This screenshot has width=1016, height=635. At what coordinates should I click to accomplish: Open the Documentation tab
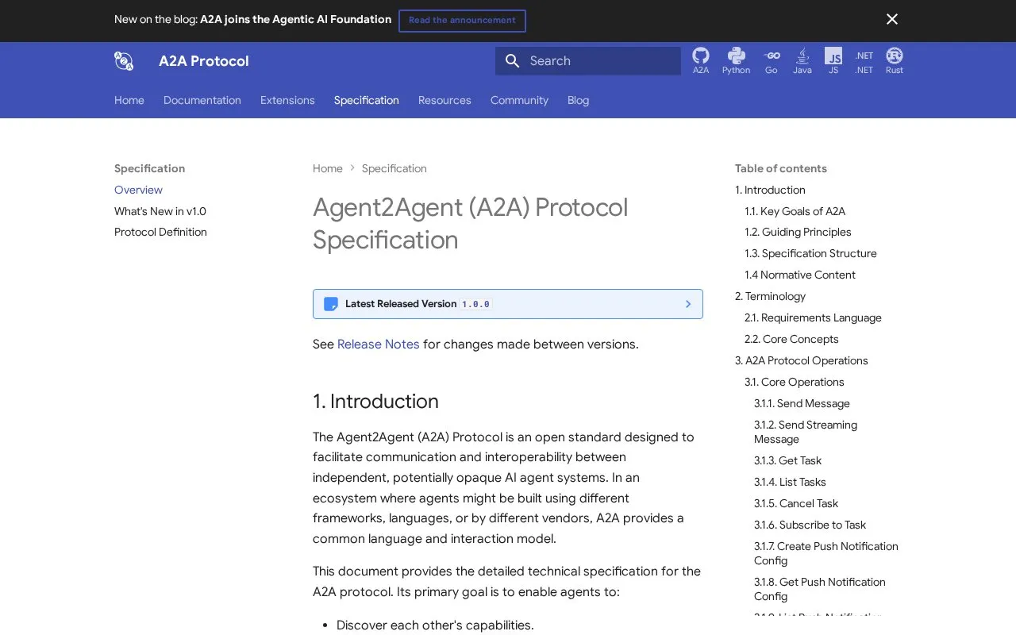click(x=202, y=100)
